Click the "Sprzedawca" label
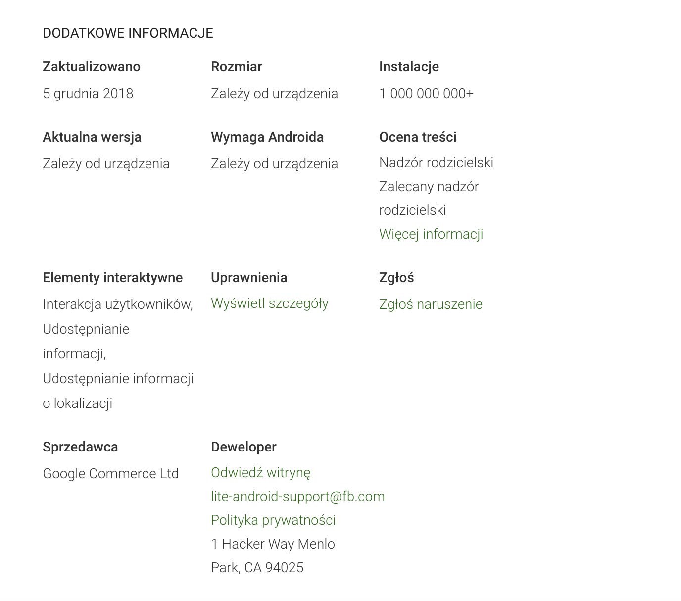The image size is (681, 601). tap(80, 447)
